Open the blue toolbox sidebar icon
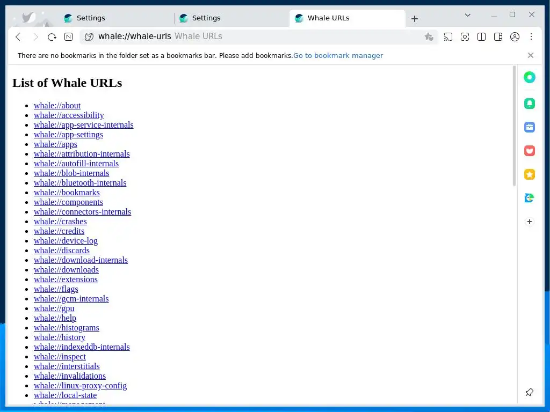The image size is (550, 412). [529, 127]
